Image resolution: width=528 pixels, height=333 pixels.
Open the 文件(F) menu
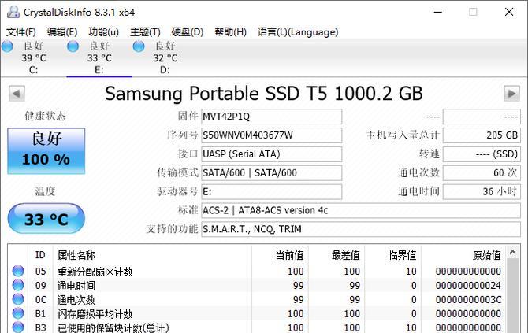click(20, 32)
